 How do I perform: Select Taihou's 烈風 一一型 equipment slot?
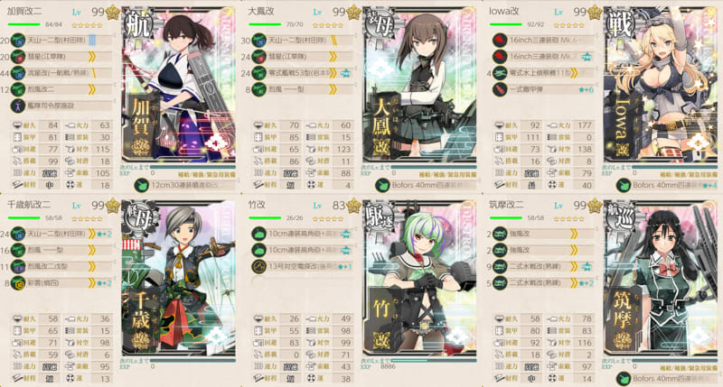302,89
